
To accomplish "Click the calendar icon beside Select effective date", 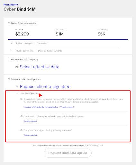I will (16, 67).
